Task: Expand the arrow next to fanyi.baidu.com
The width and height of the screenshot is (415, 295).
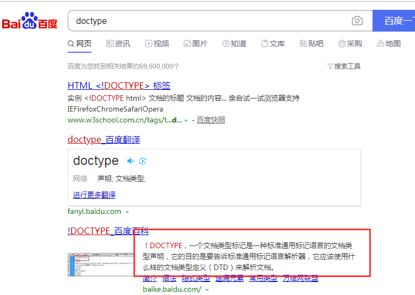Action: click(x=127, y=212)
